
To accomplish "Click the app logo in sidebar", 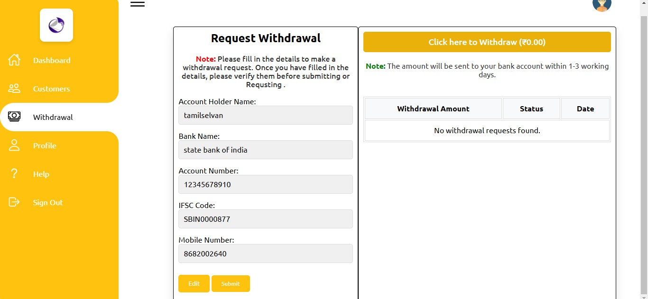I will (56, 25).
